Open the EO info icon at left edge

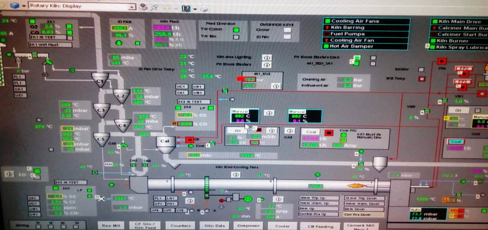9,174
